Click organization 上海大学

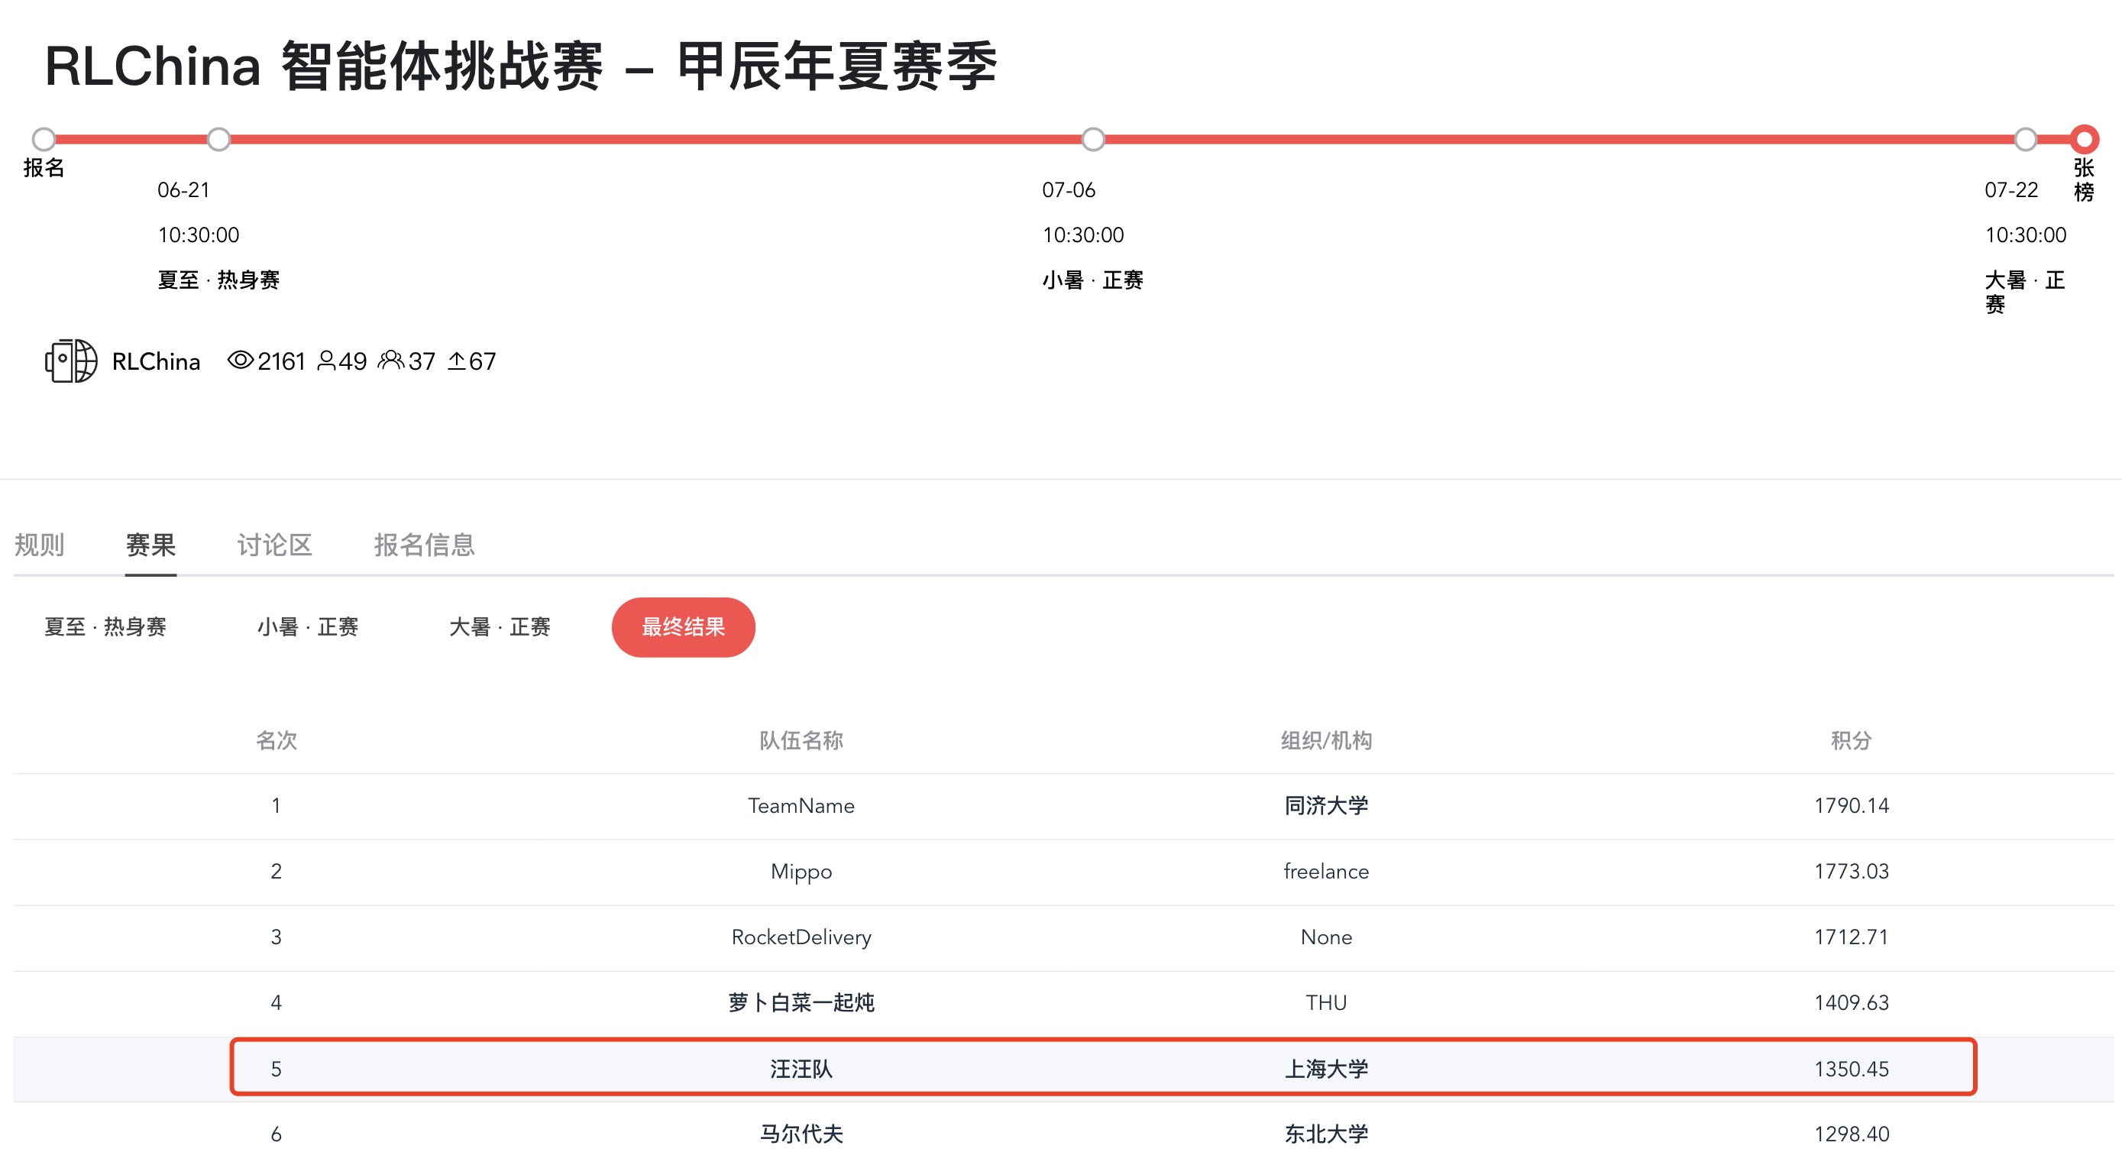pos(1326,1069)
